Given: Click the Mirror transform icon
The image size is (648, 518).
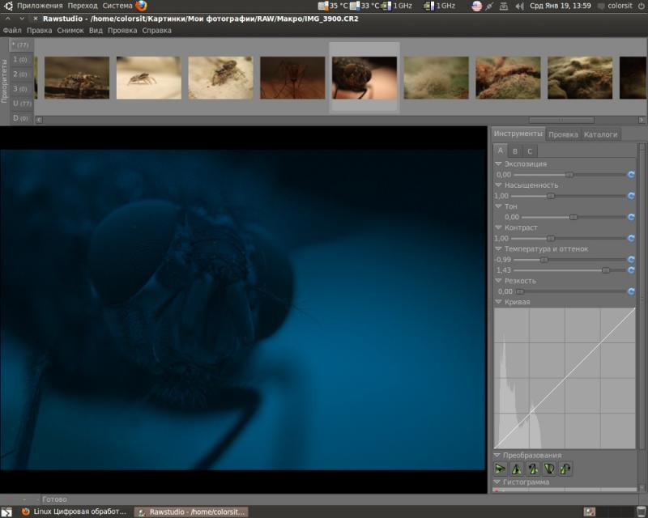Looking at the screenshot, I should point(516,469).
